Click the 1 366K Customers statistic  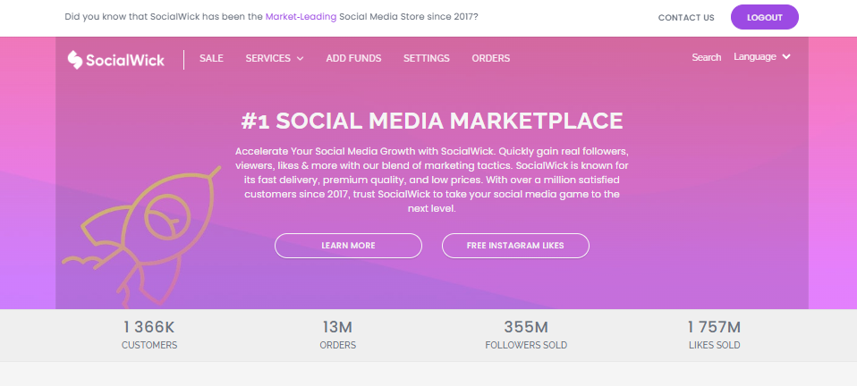(x=149, y=334)
